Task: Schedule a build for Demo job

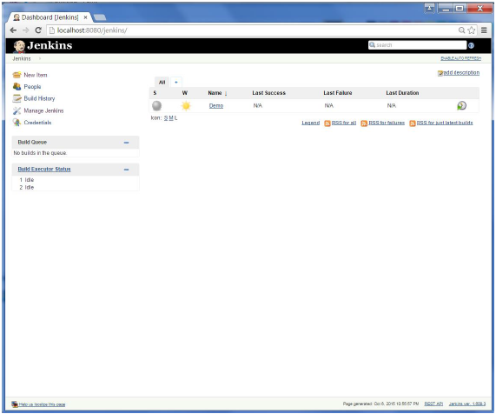Action: [461, 105]
